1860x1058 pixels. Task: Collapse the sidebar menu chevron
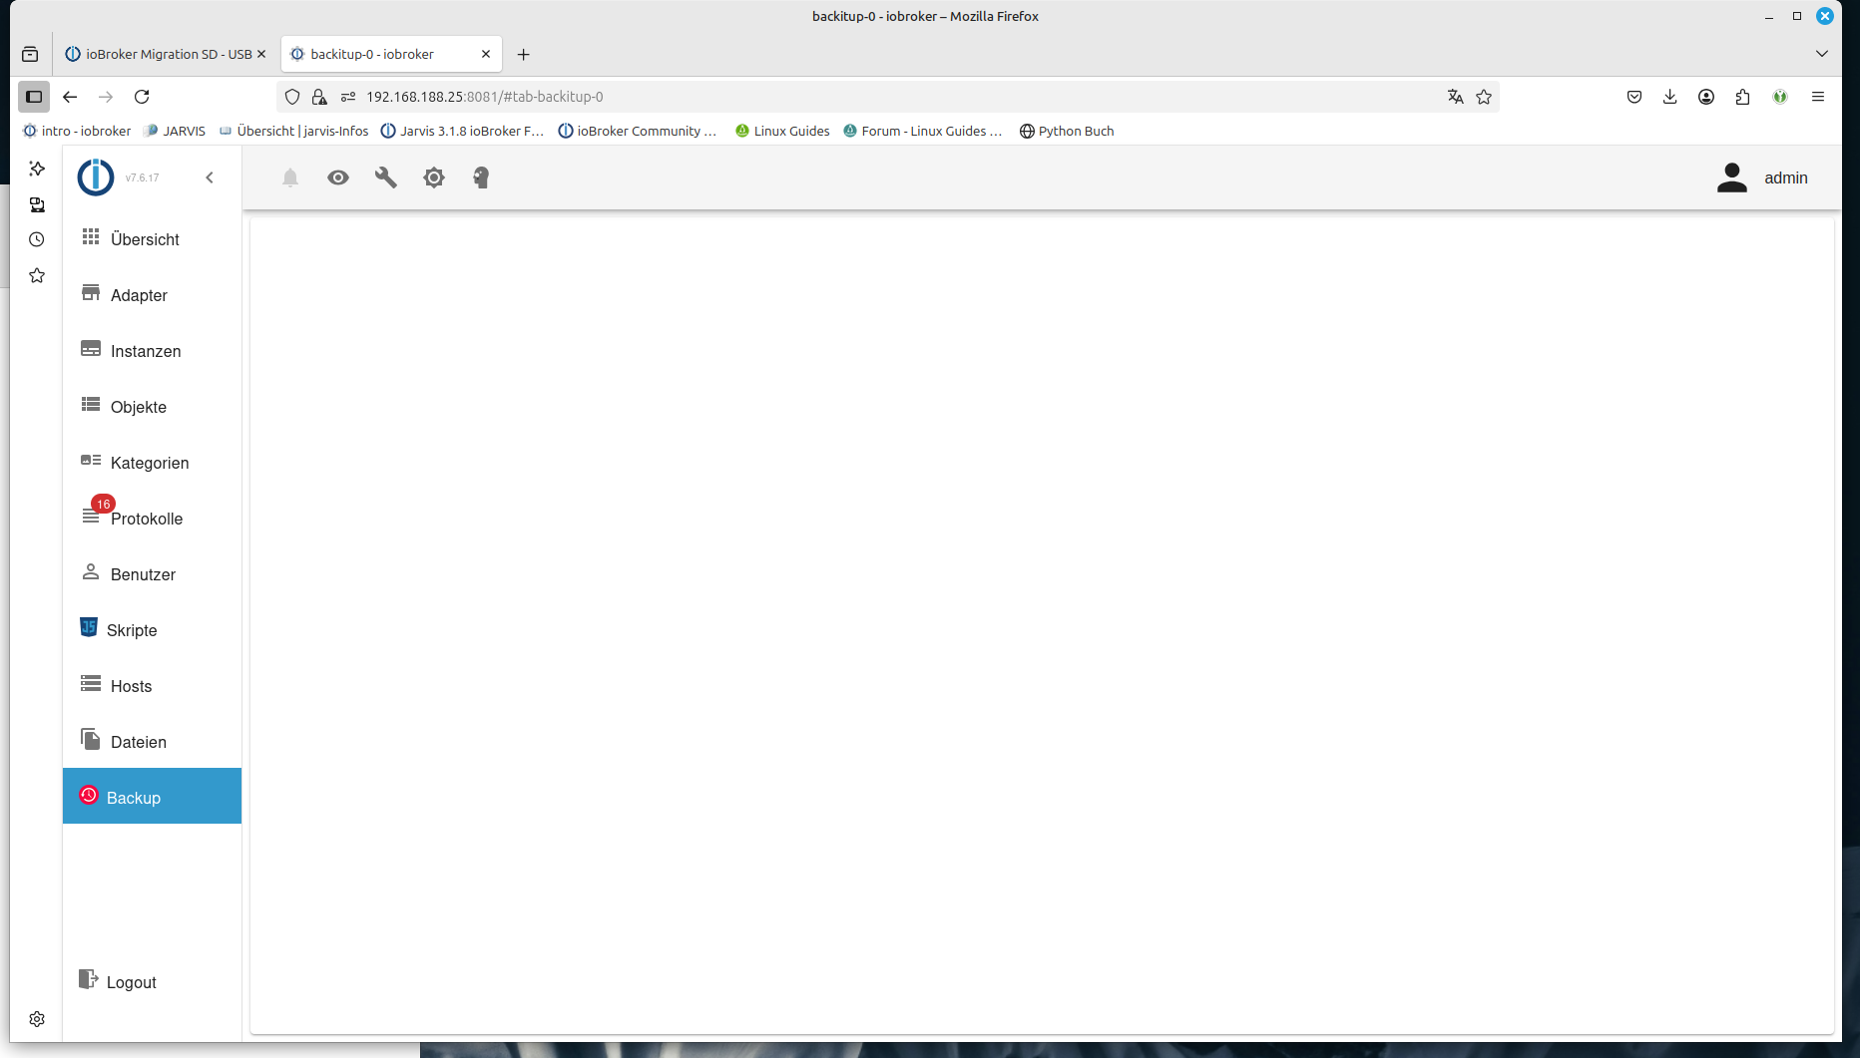[x=210, y=177]
